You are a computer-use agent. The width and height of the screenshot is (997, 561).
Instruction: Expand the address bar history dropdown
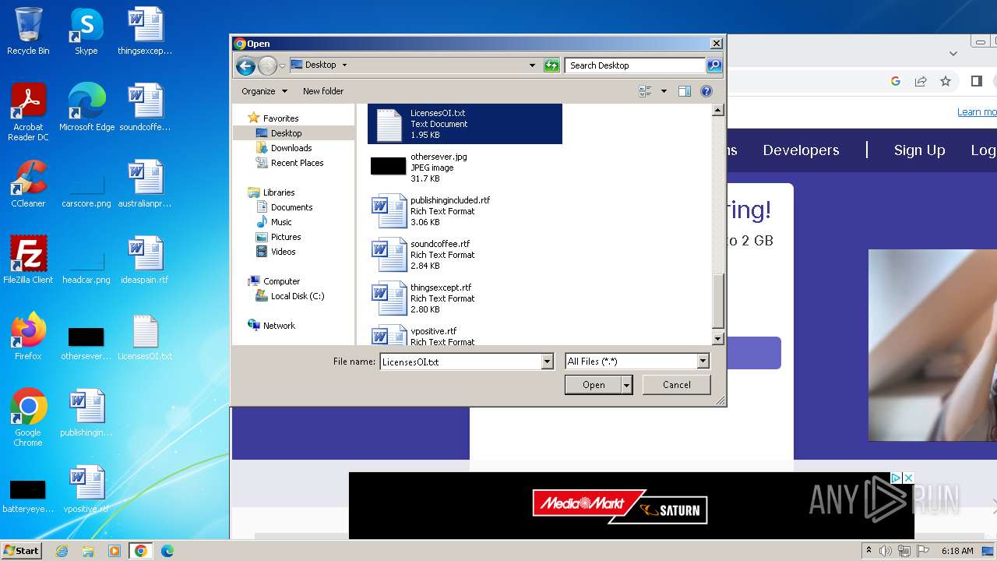click(x=532, y=65)
